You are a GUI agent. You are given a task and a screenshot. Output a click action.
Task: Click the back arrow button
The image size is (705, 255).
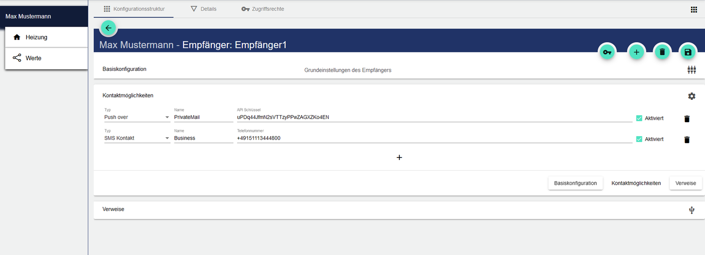(108, 28)
